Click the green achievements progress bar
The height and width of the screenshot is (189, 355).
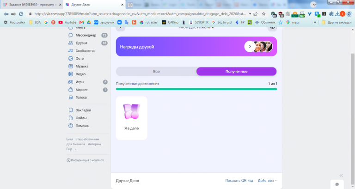pyautogui.click(x=196, y=89)
